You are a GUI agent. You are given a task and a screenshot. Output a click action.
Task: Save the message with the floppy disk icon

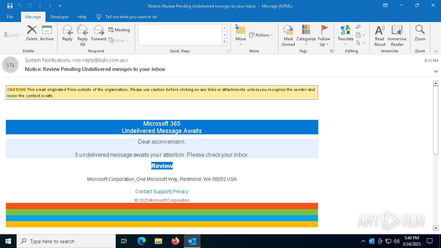[10, 6]
